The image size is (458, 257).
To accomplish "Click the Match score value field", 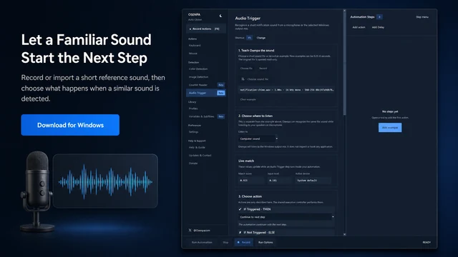I will [x=251, y=181].
